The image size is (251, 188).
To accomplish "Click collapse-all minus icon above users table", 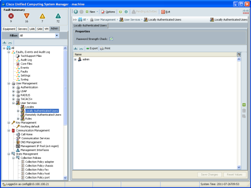I will [x=81, y=48].
